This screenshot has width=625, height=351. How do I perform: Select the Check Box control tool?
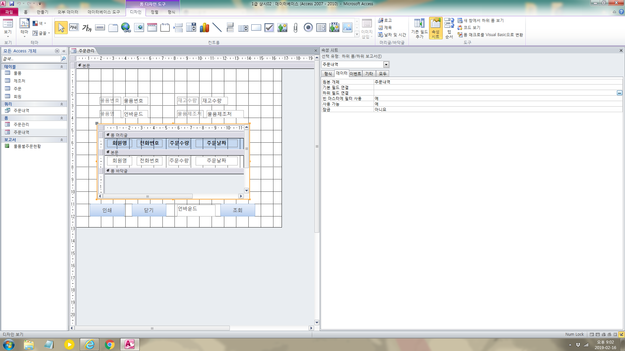pos(269,28)
